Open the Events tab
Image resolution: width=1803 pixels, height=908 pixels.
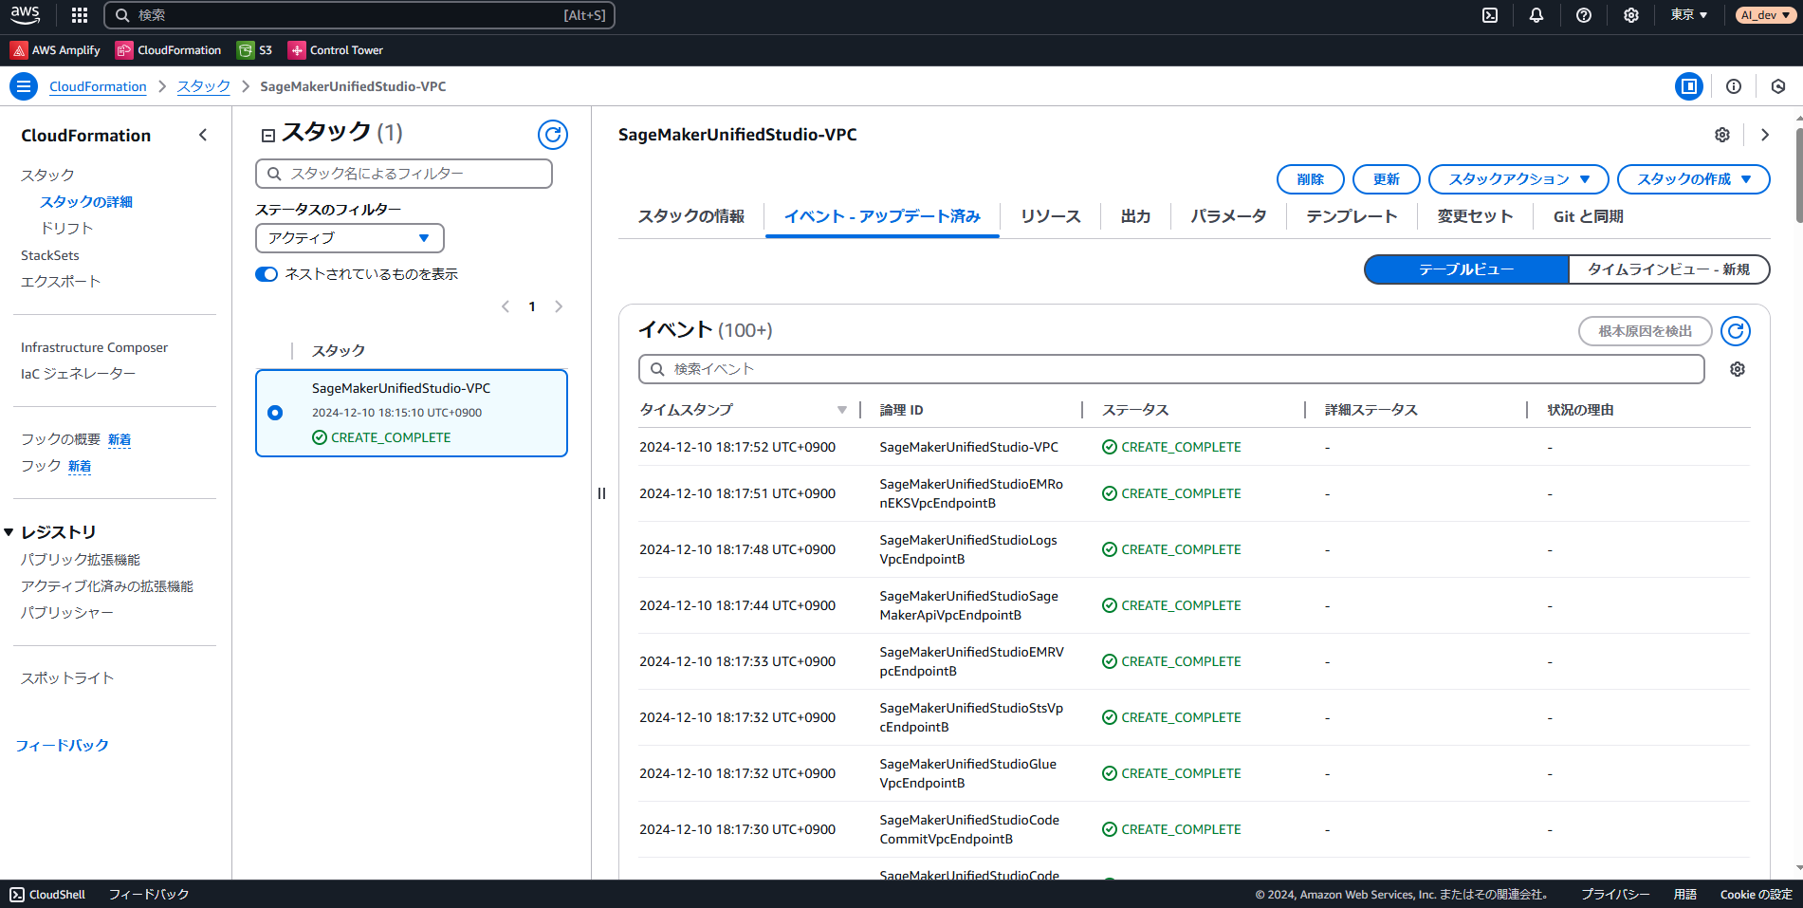(x=882, y=216)
